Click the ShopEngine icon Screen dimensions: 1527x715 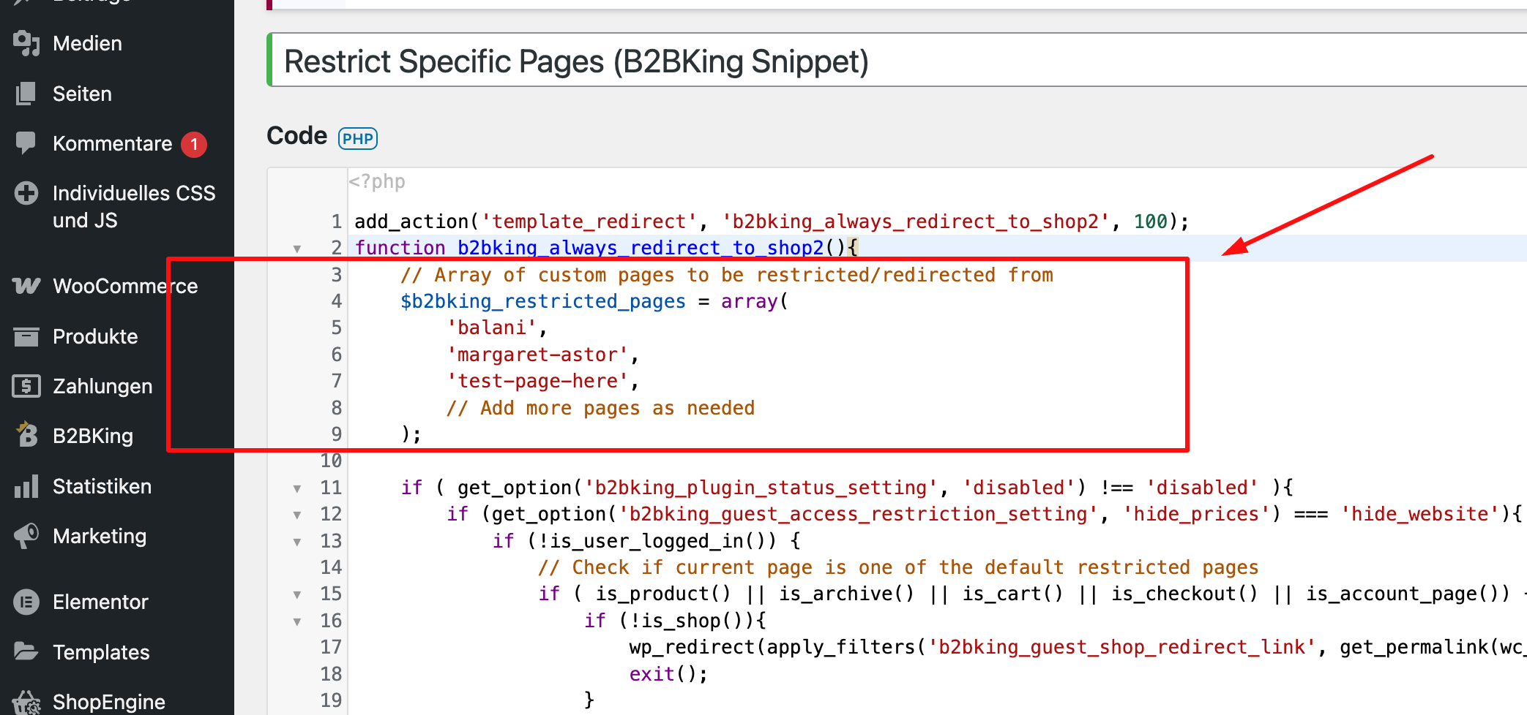(x=26, y=703)
